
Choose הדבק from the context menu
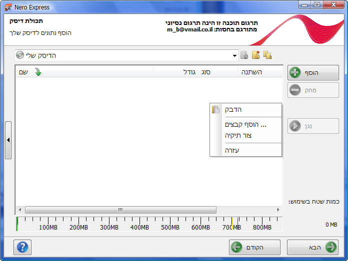point(245,109)
